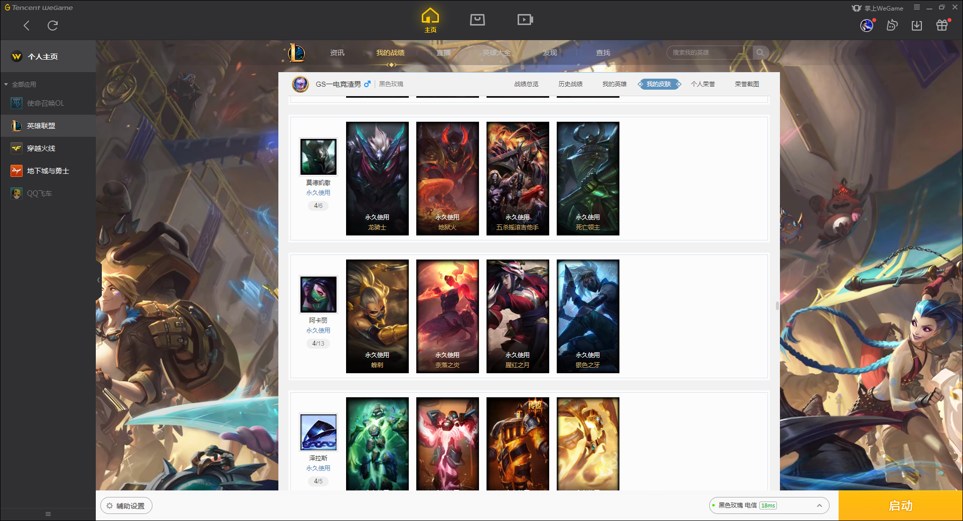Viewport: 963px width, 521px height.
Task: Focus the 搜索我的英雄 search field
Action: 710,53
